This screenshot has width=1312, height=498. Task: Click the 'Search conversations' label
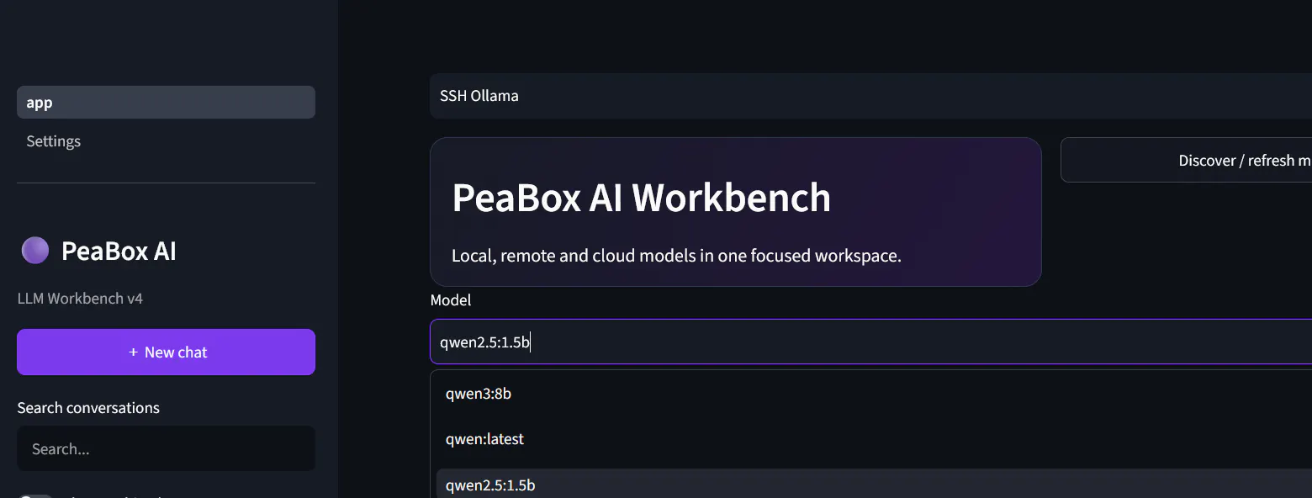coord(88,408)
